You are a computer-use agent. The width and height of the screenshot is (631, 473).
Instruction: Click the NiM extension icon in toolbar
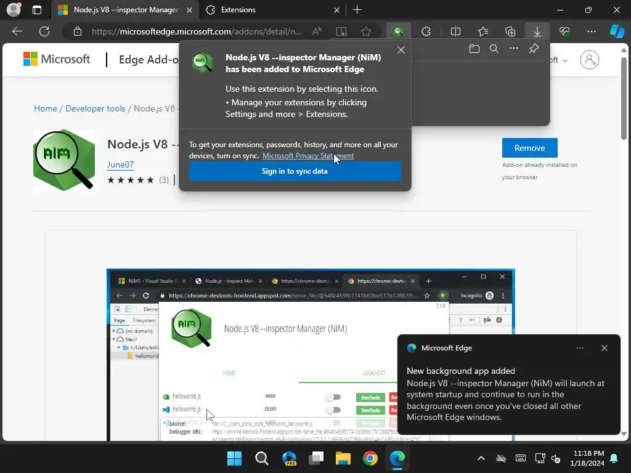coord(399,31)
